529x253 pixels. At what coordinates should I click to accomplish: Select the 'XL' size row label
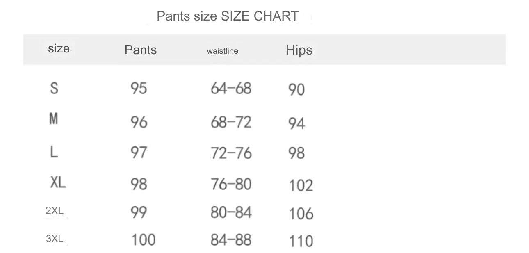tap(58, 182)
